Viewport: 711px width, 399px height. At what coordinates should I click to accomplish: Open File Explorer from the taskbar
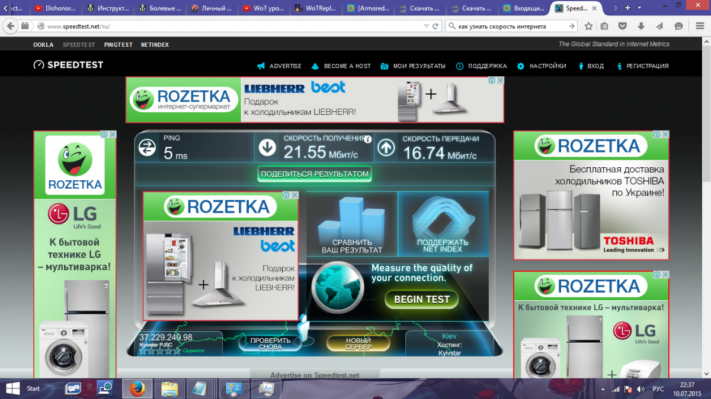169,388
